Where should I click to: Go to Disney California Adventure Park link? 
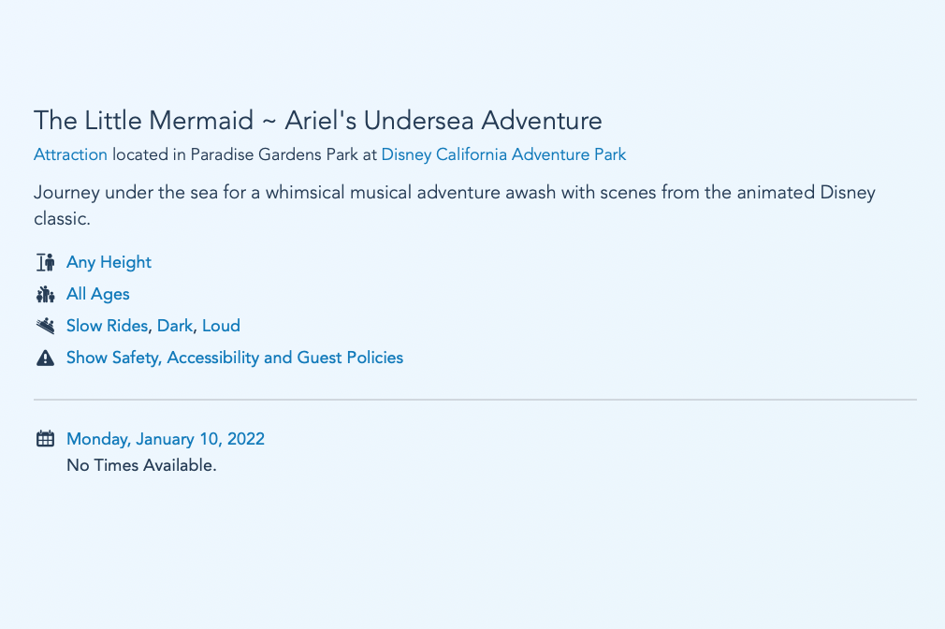pyautogui.click(x=503, y=154)
